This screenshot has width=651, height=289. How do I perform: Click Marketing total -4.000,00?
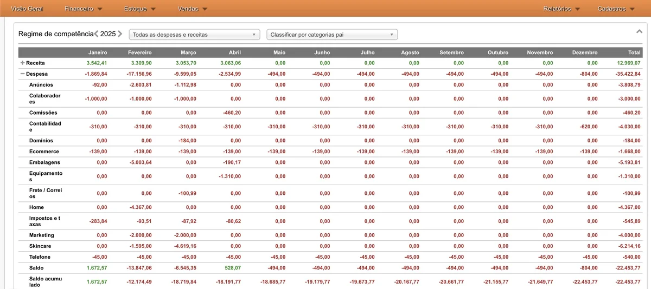[629, 235]
